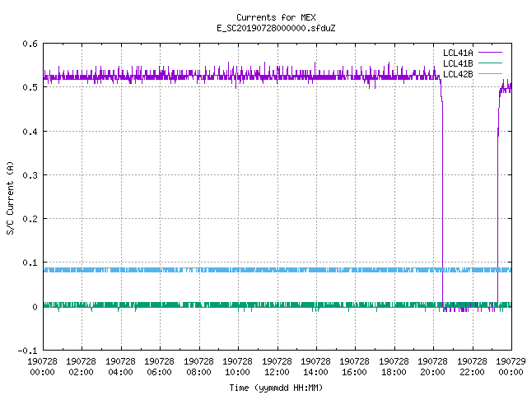Click the x-axis tick '190728 10:00'
This screenshot has width=527, height=395.
click(237, 367)
